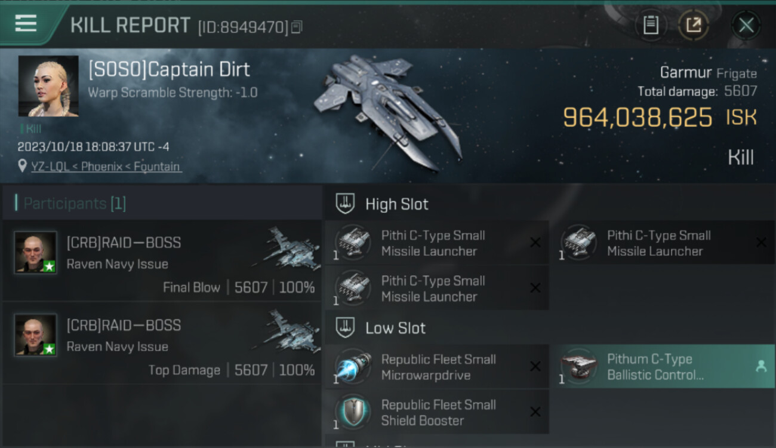
Task: Click first Pithi C-Type Small Missile Launcher icon
Action: (352, 242)
